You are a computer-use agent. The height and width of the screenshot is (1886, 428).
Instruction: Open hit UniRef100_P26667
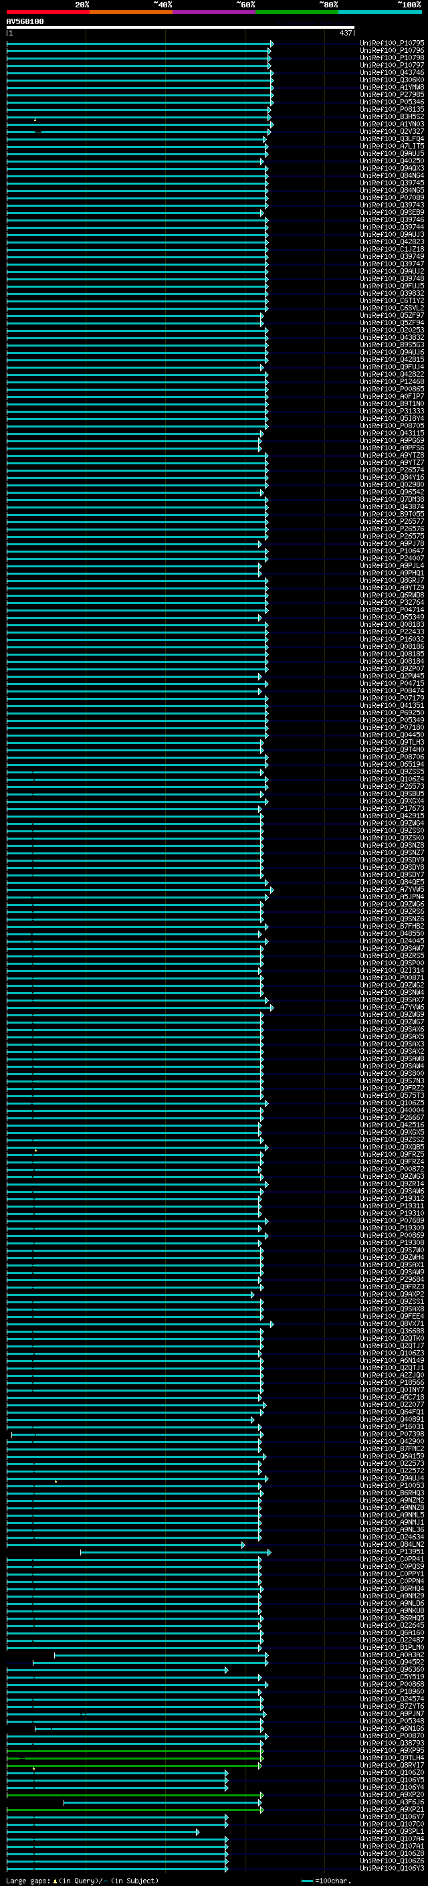pyautogui.click(x=392, y=1118)
